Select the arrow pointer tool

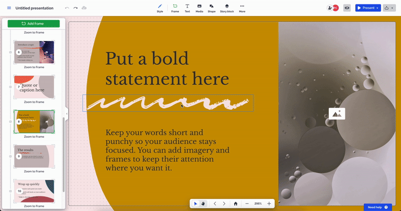click(x=195, y=203)
